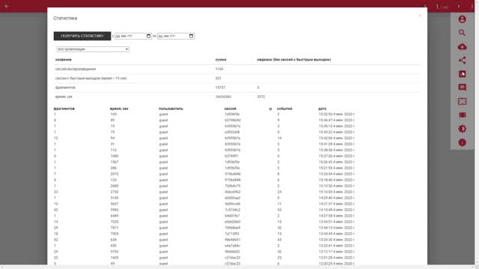Click the время, сек column header
Screen dimensions: 479x269
click(119, 108)
